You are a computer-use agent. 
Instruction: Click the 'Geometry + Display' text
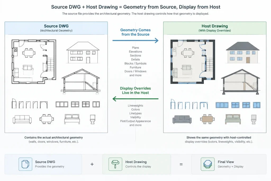tap(231, 166)
